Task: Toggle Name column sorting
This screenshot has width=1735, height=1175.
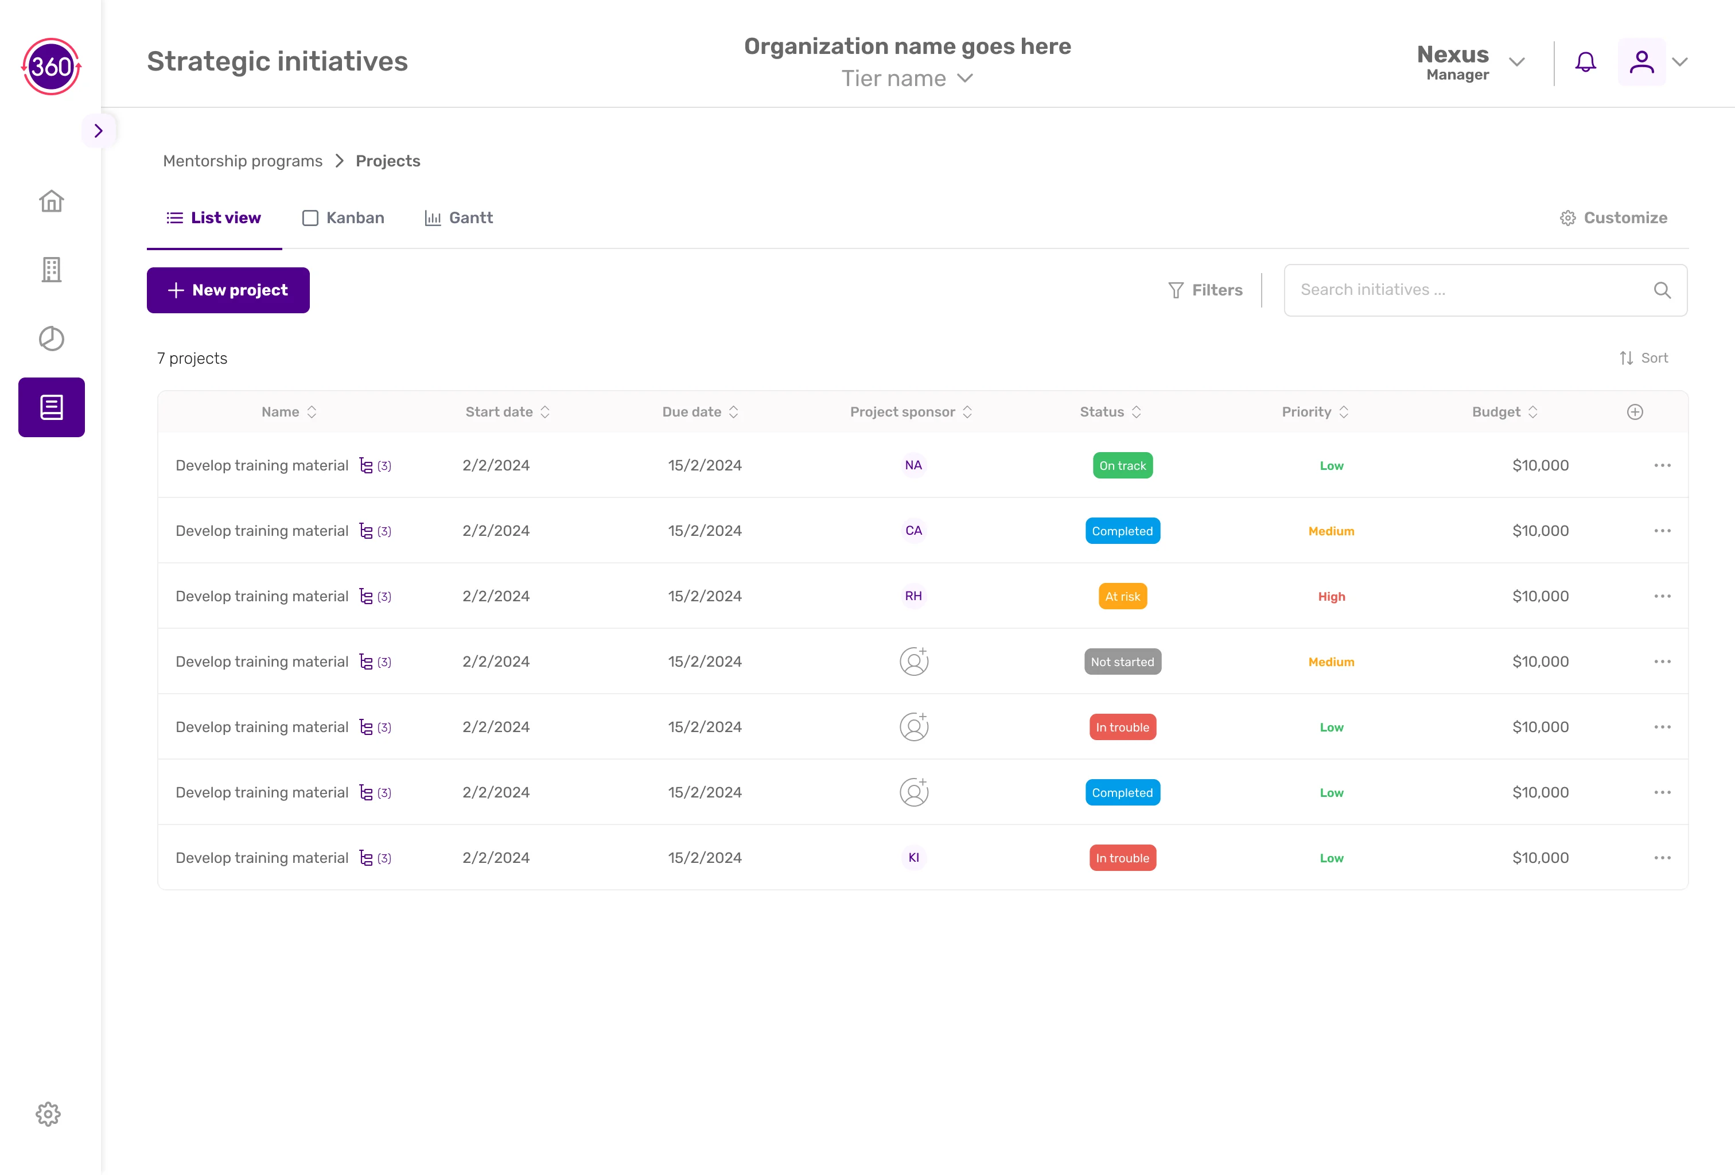Action: pyautogui.click(x=312, y=411)
